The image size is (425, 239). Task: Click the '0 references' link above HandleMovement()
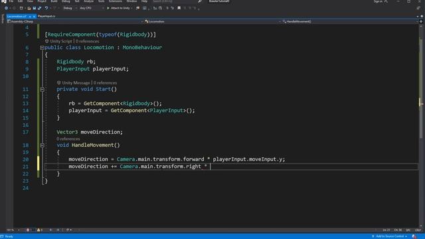pyautogui.click(x=68, y=139)
